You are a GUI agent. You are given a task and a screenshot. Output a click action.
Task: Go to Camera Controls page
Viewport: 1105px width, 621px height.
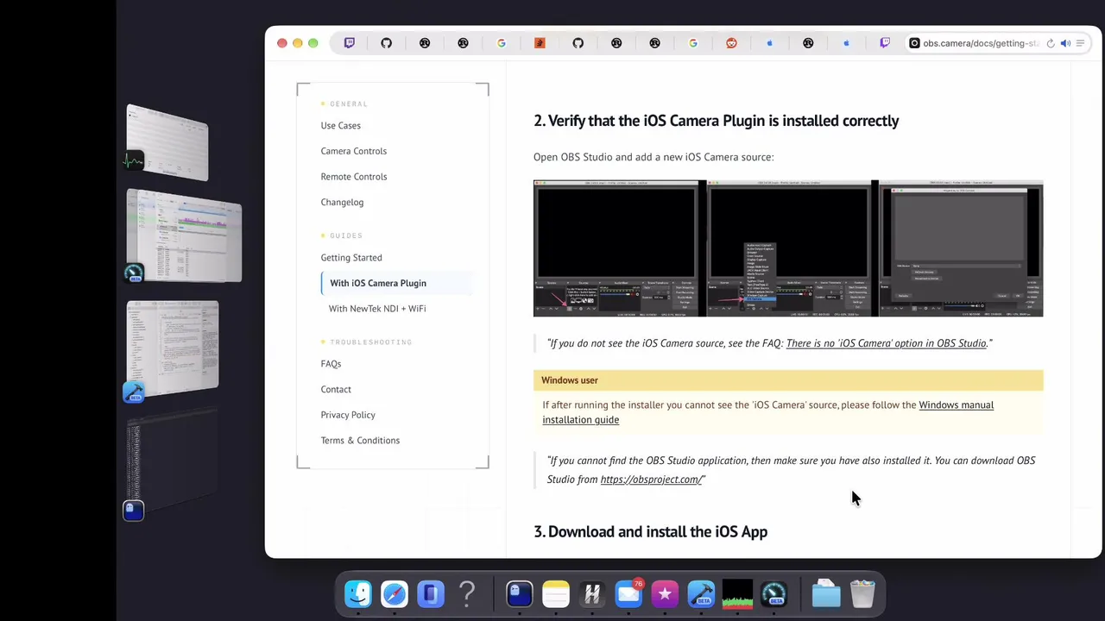[354, 151]
